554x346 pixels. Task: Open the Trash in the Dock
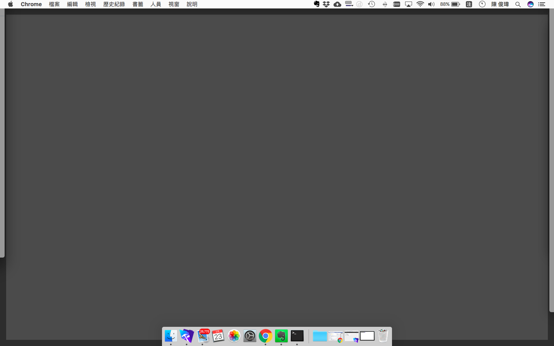coord(383,336)
